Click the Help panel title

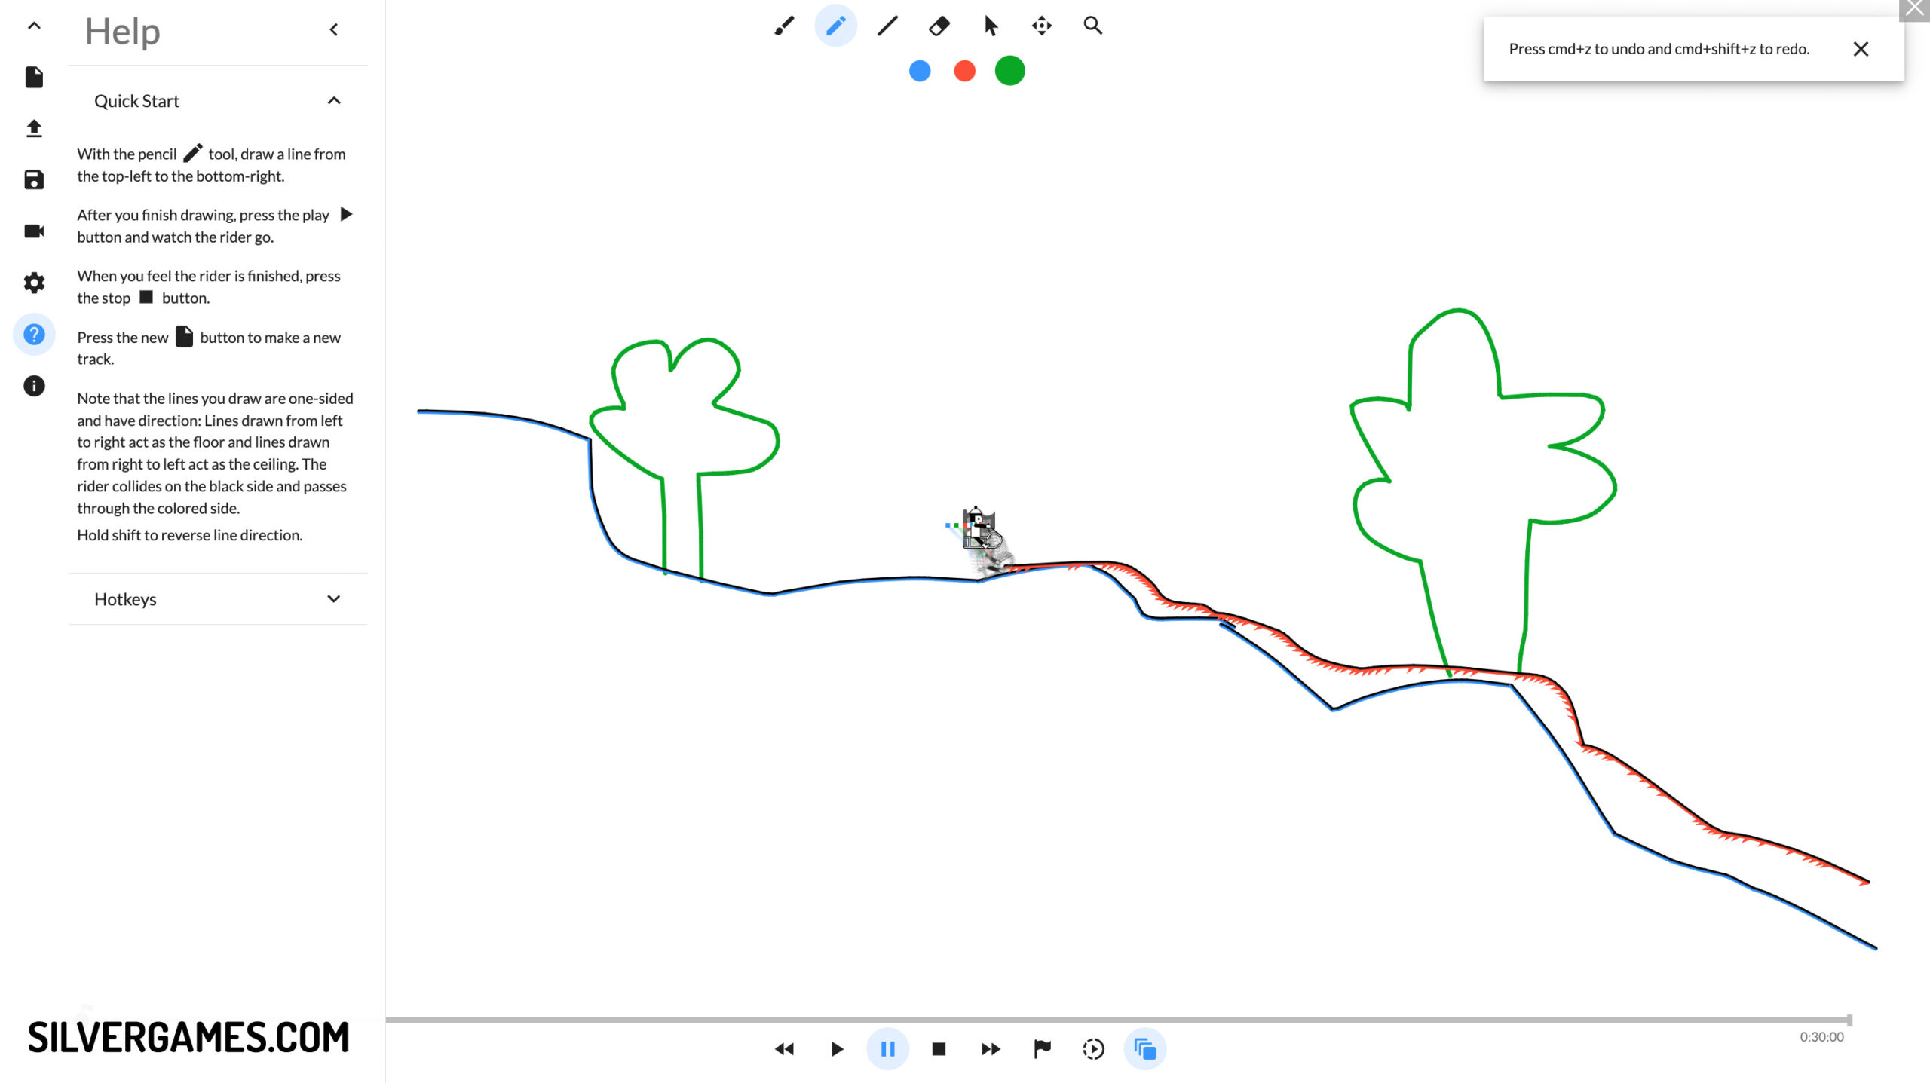click(x=122, y=32)
